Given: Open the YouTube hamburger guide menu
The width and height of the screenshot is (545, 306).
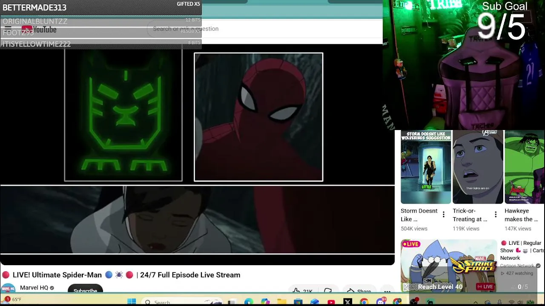Looking at the screenshot, I should [8, 29].
